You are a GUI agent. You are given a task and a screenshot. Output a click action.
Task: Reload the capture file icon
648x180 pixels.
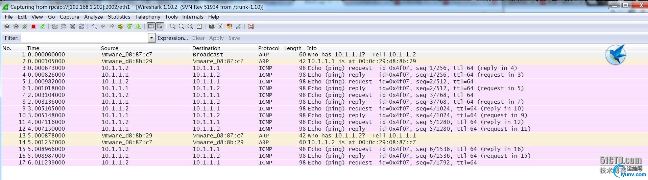[x=81, y=26]
